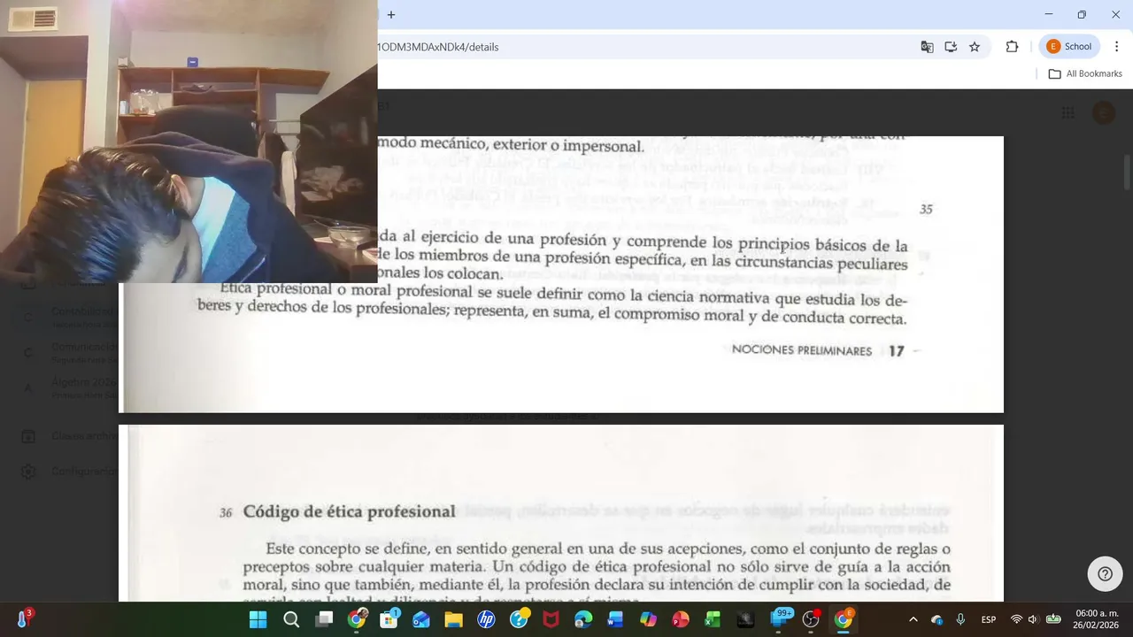Switch the ESP keyboard language
The image size is (1133, 637).
click(x=989, y=619)
